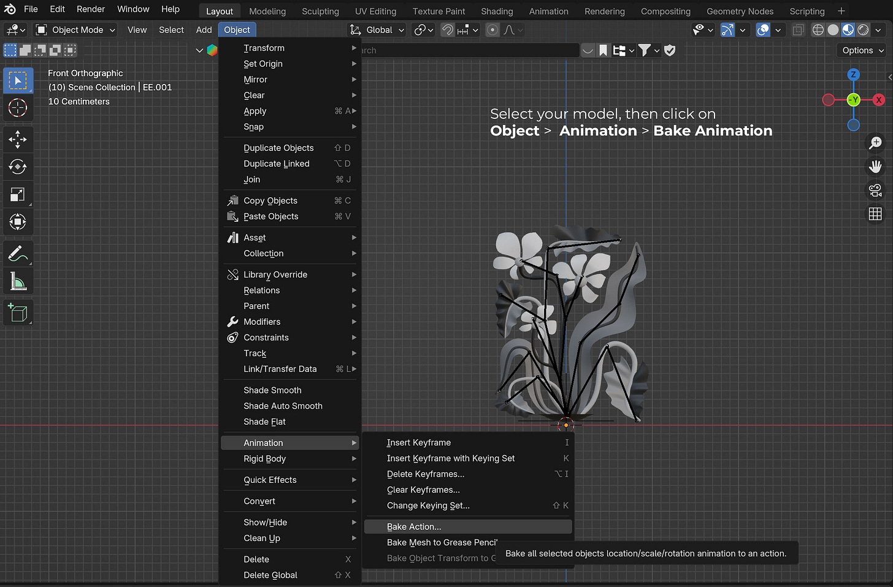Select the Measure tool

pyautogui.click(x=18, y=282)
